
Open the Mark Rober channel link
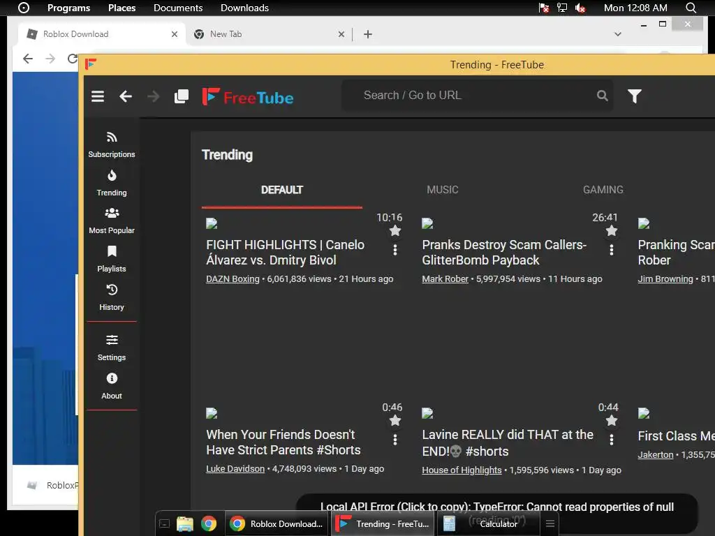click(445, 279)
